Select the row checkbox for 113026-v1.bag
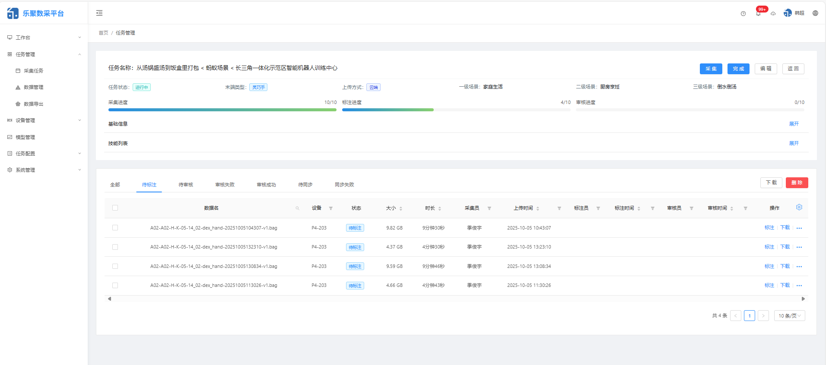This screenshot has width=826, height=365. point(115,286)
